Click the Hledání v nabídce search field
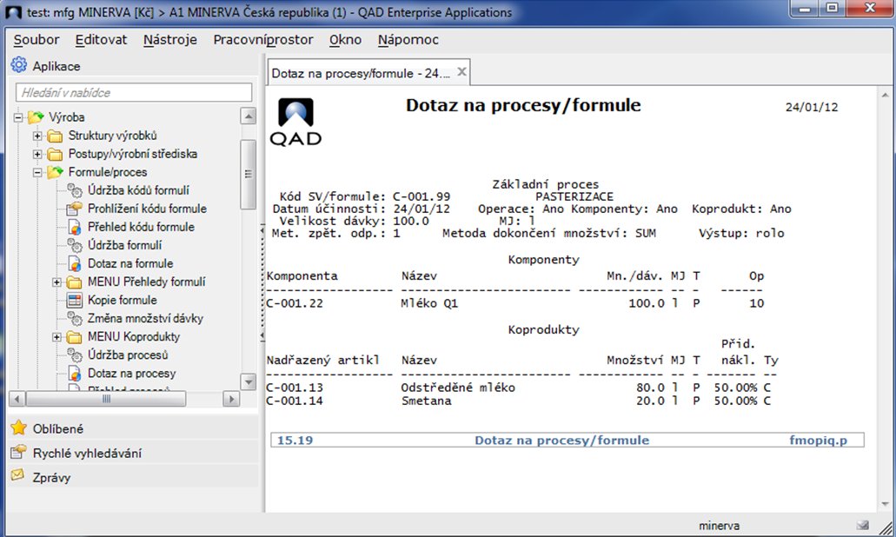The width and height of the screenshot is (896, 537). coord(134,93)
